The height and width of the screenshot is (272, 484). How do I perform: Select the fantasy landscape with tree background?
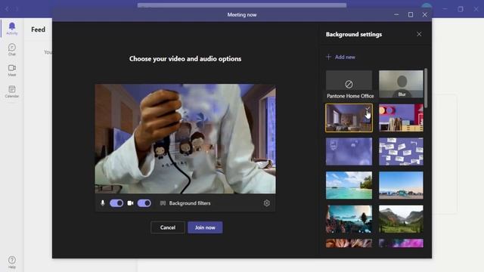tap(349, 219)
